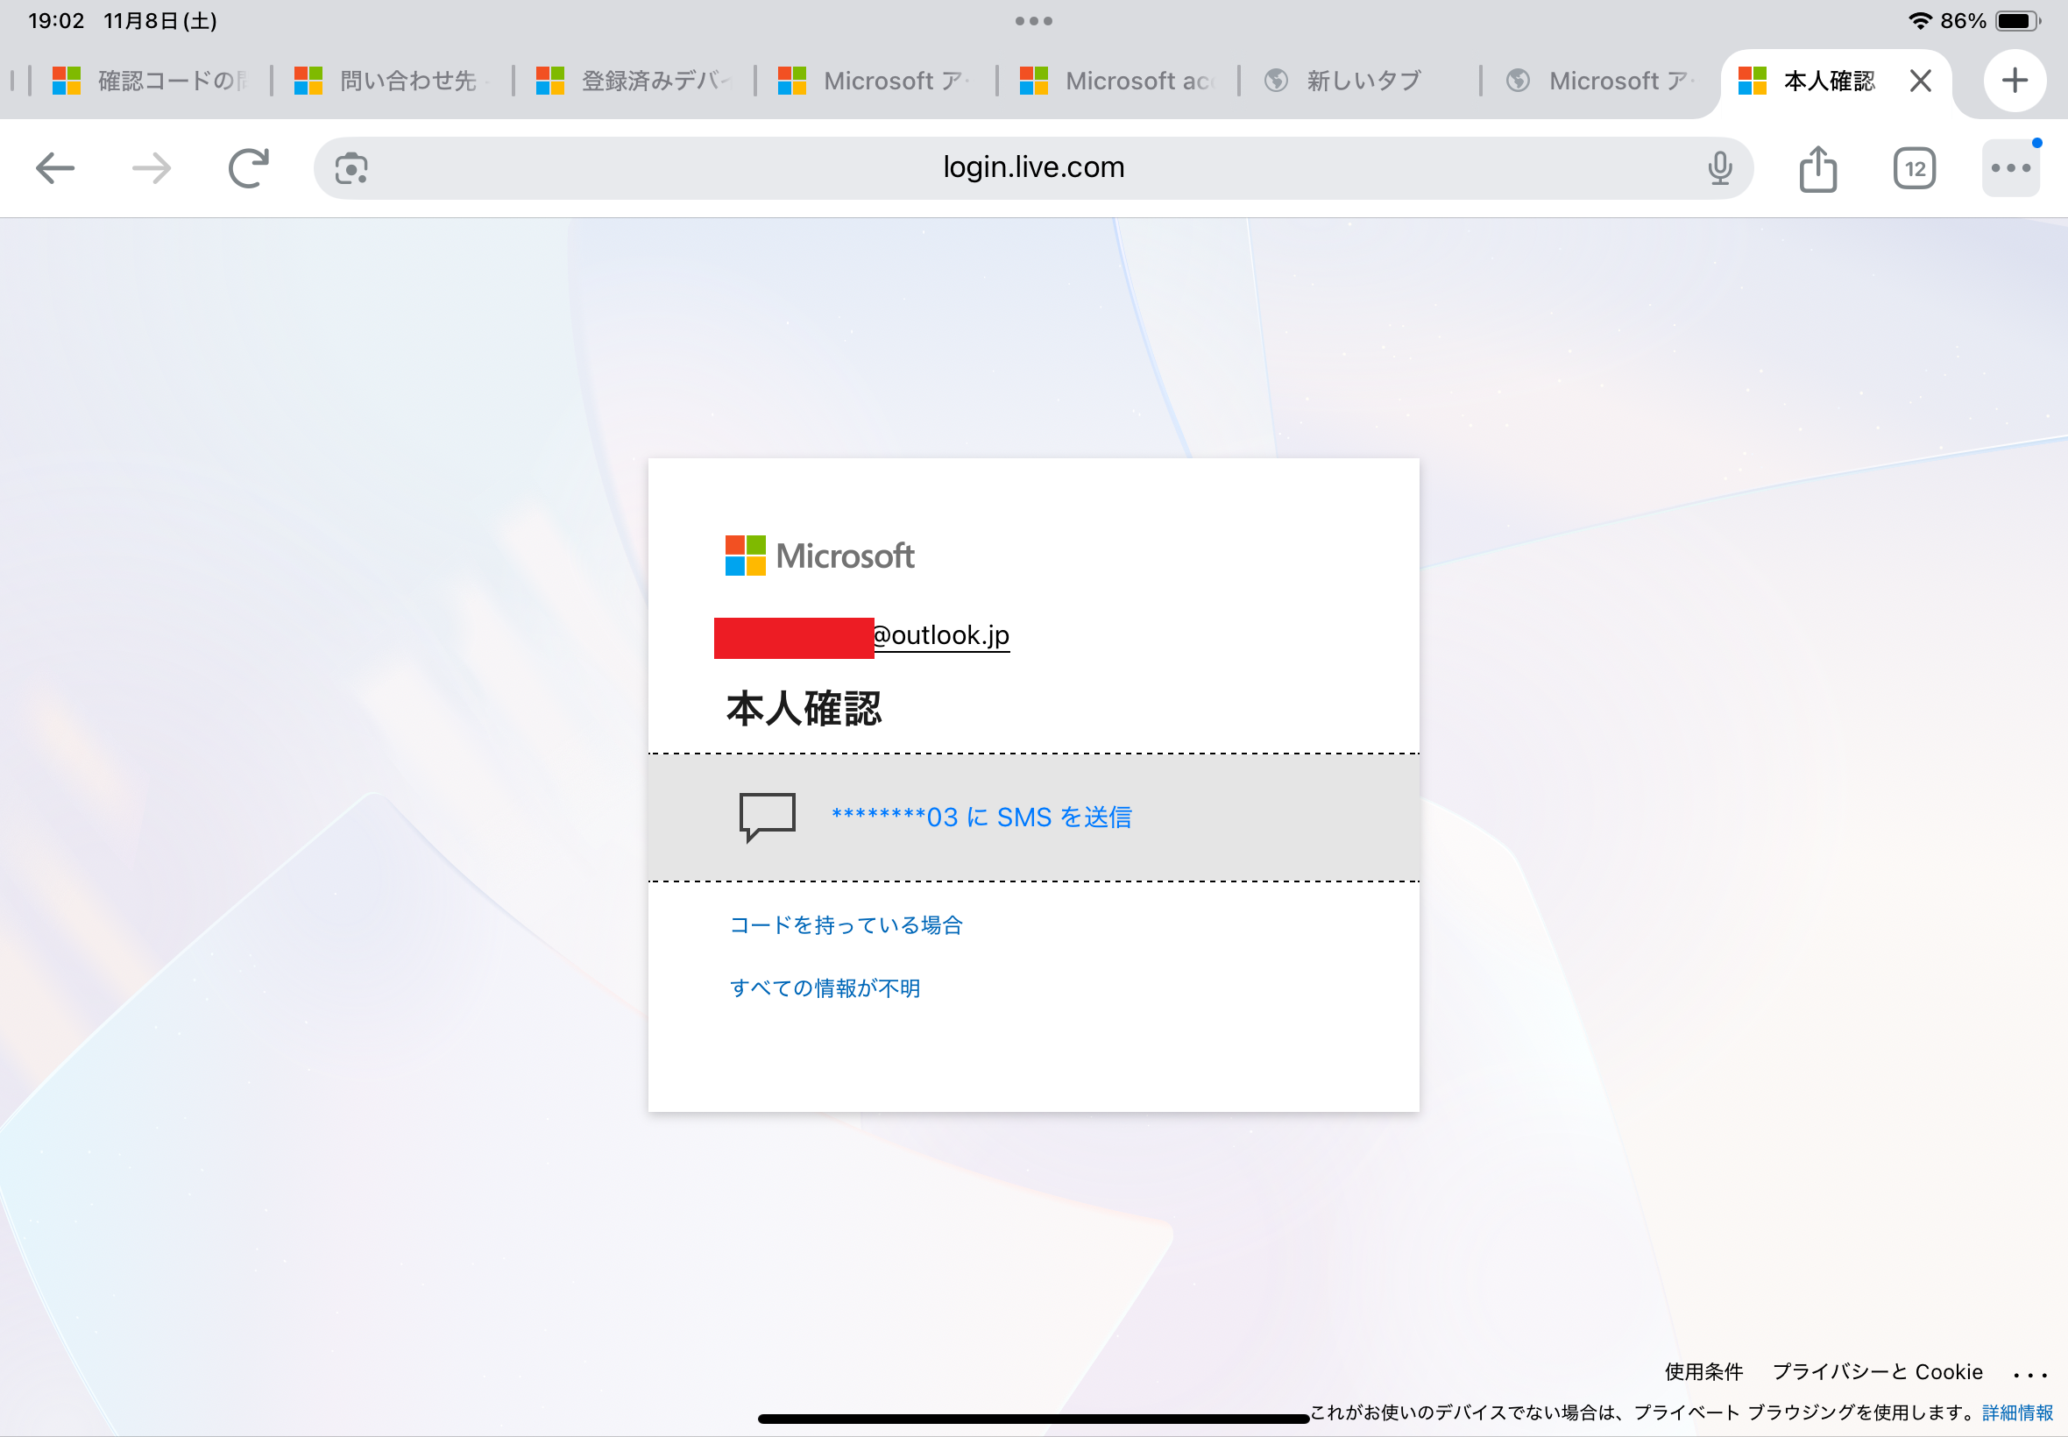Click the address bar showing login.live.com
2068x1437 pixels.
pyautogui.click(x=1032, y=167)
